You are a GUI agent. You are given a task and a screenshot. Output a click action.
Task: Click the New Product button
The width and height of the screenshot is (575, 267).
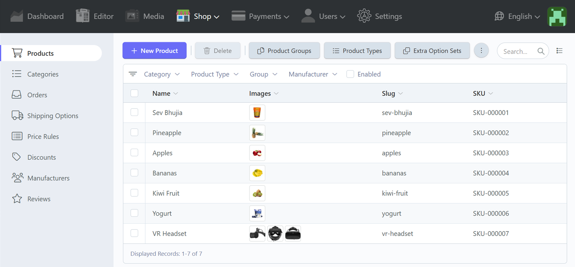coord(155,50)
